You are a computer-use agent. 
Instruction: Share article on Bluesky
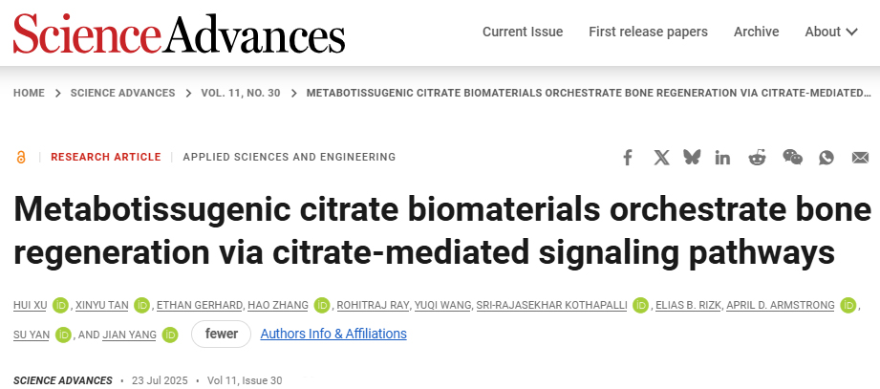(692, 158)
